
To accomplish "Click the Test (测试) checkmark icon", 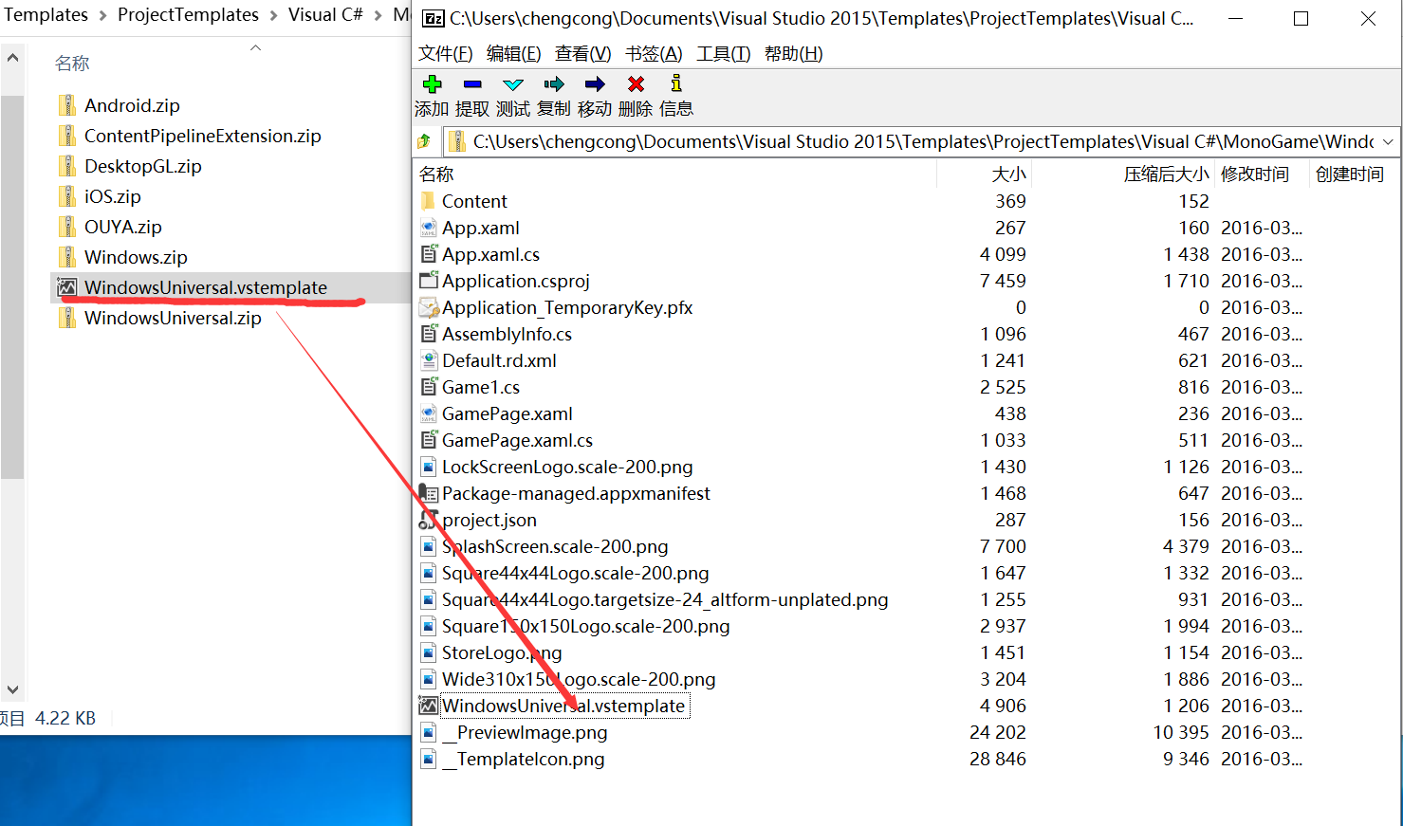I will click(x=513, y=84).
